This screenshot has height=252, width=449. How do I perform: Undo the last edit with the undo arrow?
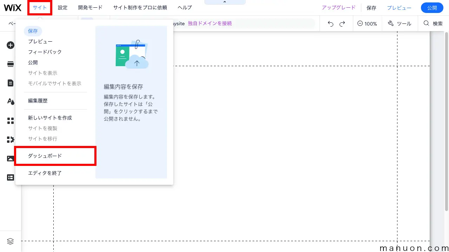click(x=330, y=23)
